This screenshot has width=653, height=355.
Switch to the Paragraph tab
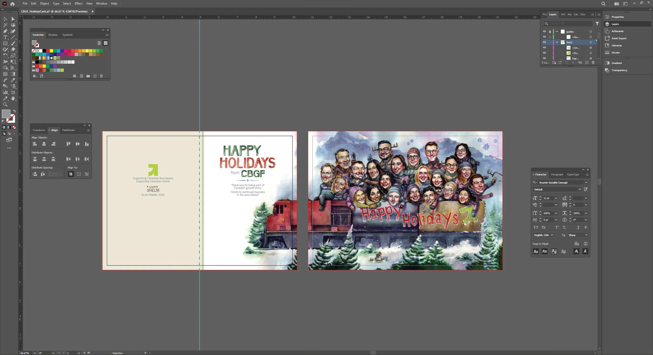click(x=557, y=174)
